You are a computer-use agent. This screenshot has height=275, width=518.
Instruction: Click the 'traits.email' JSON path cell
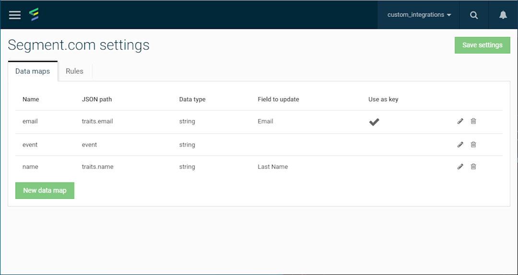point(97,122)
